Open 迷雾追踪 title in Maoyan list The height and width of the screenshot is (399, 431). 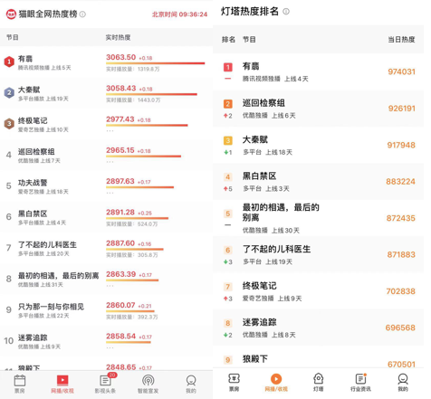point(33,337)
